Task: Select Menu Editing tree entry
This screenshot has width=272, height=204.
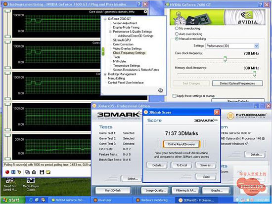Action: click(116, 79)
